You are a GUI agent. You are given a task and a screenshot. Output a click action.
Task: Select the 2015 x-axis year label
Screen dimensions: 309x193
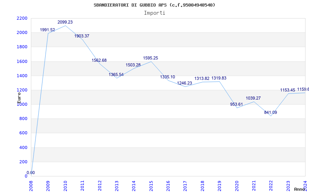151,186
